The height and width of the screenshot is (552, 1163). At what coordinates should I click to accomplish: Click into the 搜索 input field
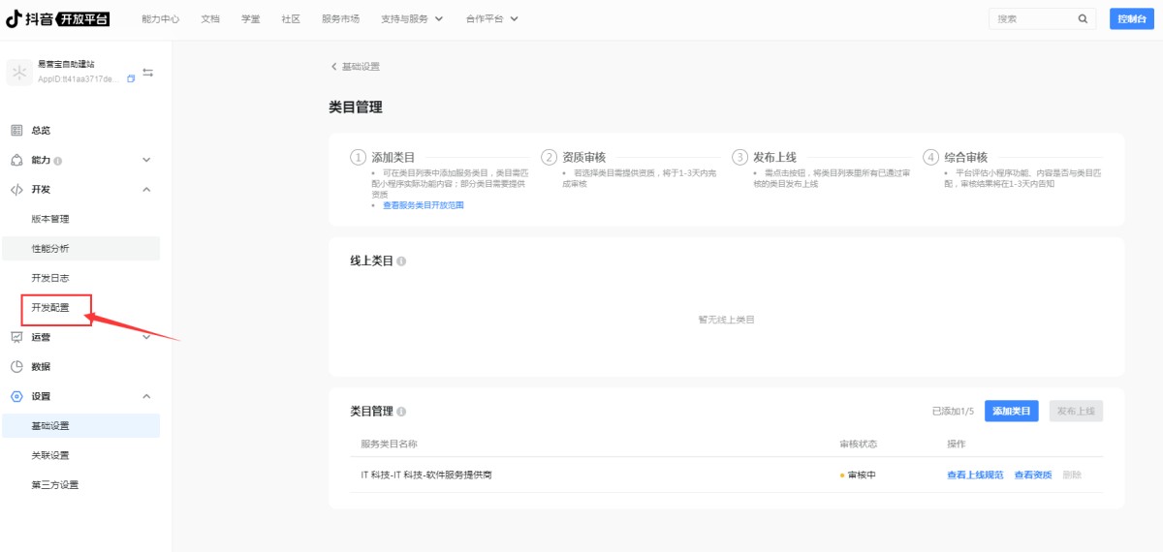pyautogui.click(x=1032, y=18)
